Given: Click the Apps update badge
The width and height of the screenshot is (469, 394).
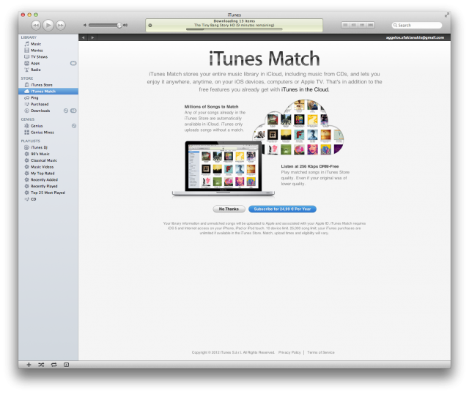Looking at the screenshot, I should coord(73,63).
